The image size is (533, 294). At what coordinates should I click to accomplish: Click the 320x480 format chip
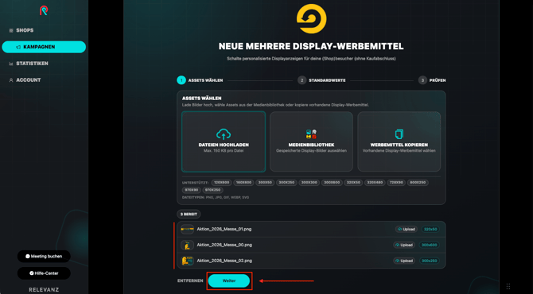(375, 183)
